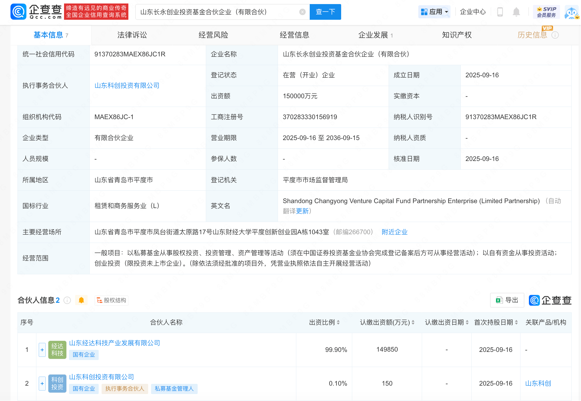
Task: Select 99.90% share ratio cell
Action: point(336,350)
